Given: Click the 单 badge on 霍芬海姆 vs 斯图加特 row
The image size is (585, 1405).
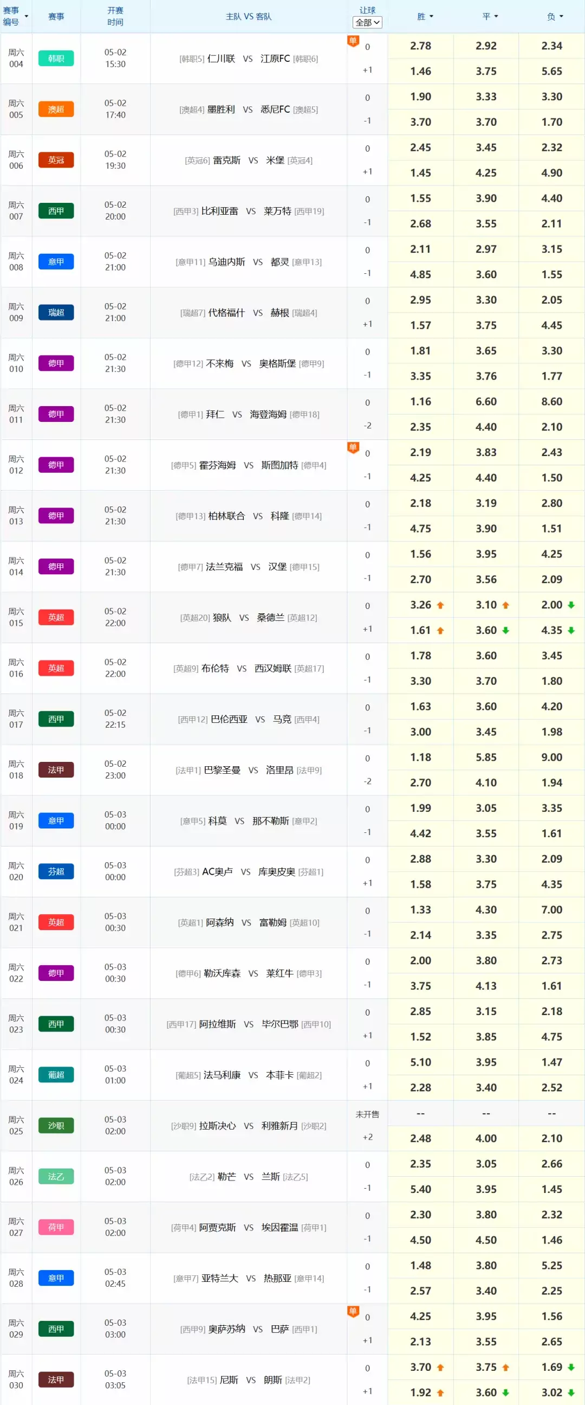Looking at the screenshot, I should [x=353, y=447].
